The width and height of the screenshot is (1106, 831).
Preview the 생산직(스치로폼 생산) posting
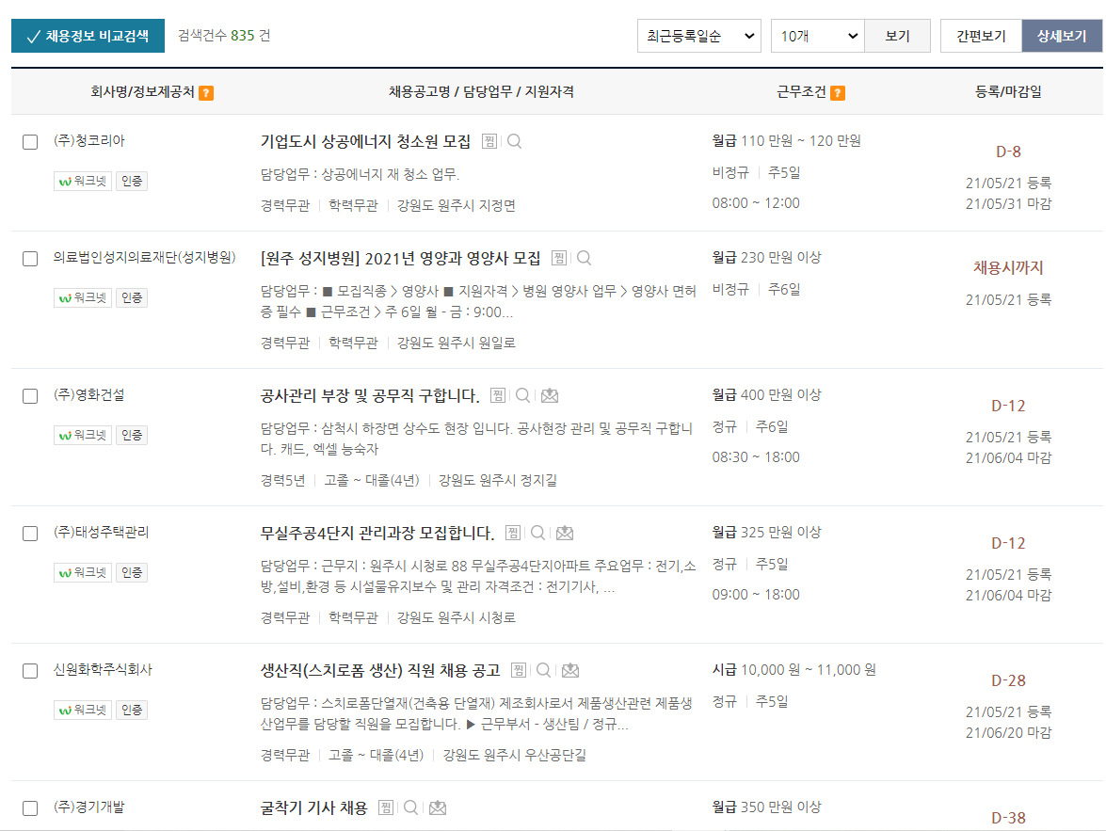click(x=543, y=670)
